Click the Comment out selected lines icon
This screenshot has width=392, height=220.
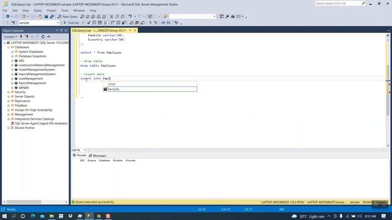click(x=150, y=23)
